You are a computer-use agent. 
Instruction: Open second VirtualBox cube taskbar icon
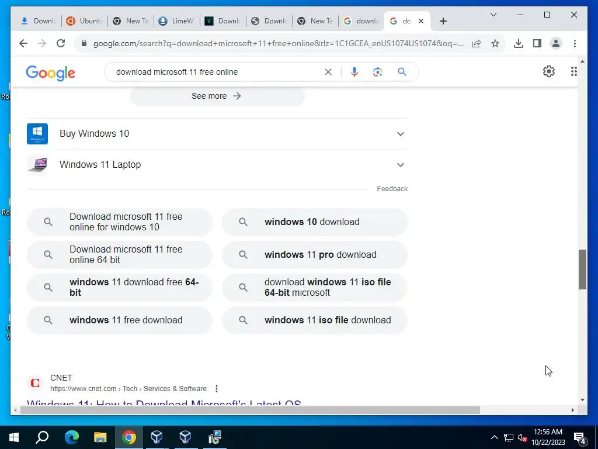coord(185,437)
